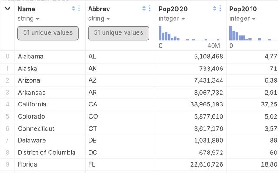Image resolution: width=278 pixels, height=173 pixels.
Task: Click the sort arrows on Name column
Action: point(73,9)
